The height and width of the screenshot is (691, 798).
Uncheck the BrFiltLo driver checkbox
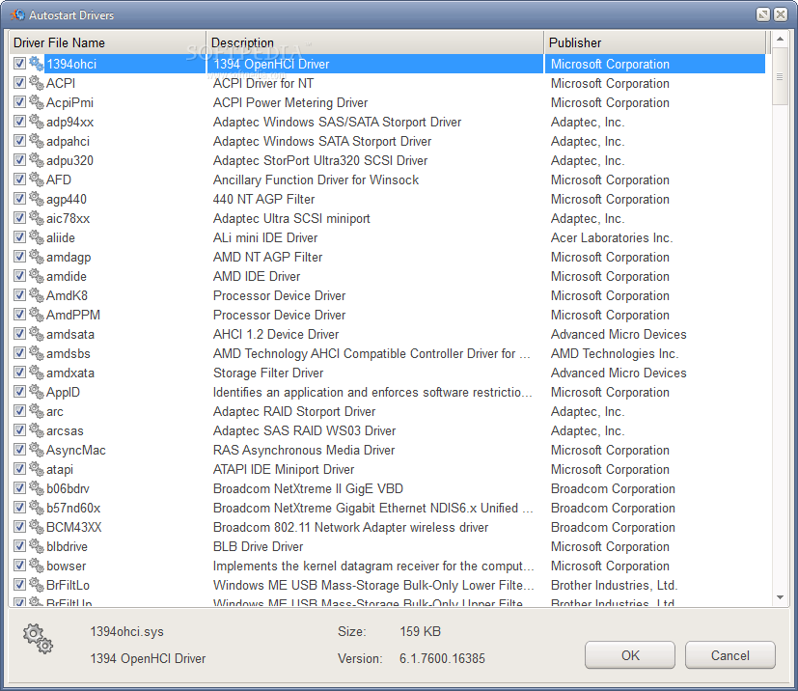tap(19, 585)
